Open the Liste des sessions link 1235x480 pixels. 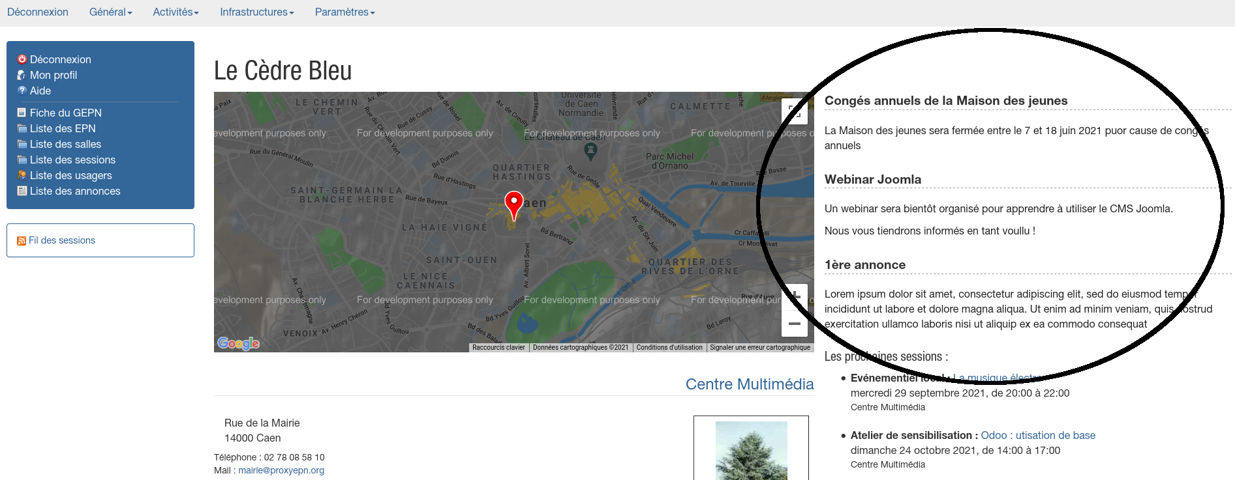point(72,160)
